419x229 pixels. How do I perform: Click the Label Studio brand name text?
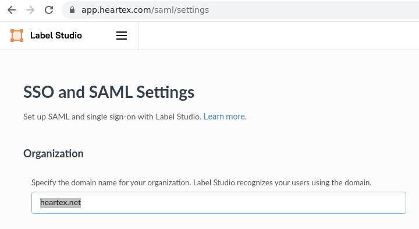[56, 36]
